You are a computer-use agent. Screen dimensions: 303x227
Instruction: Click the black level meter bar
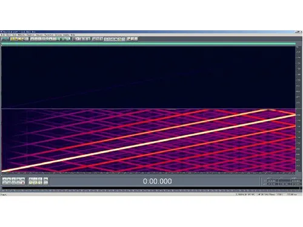[151, 188]
